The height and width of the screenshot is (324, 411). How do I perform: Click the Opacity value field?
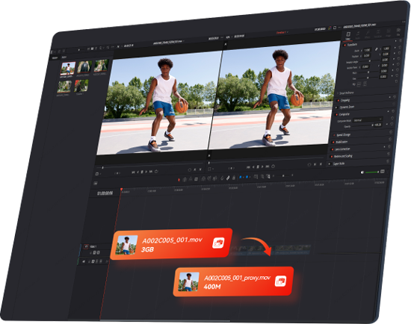(x=377, y=125)
